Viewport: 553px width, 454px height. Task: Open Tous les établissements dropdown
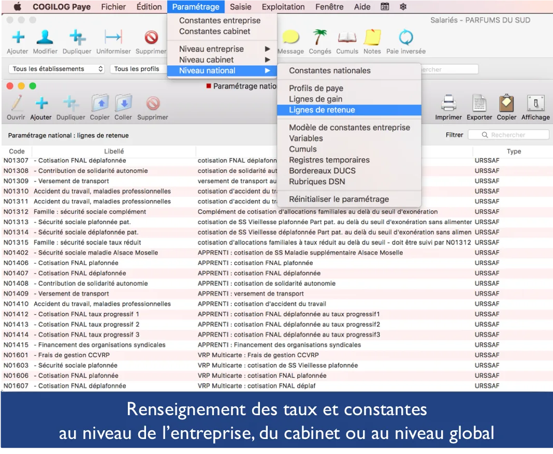click(x=57, y=69)
